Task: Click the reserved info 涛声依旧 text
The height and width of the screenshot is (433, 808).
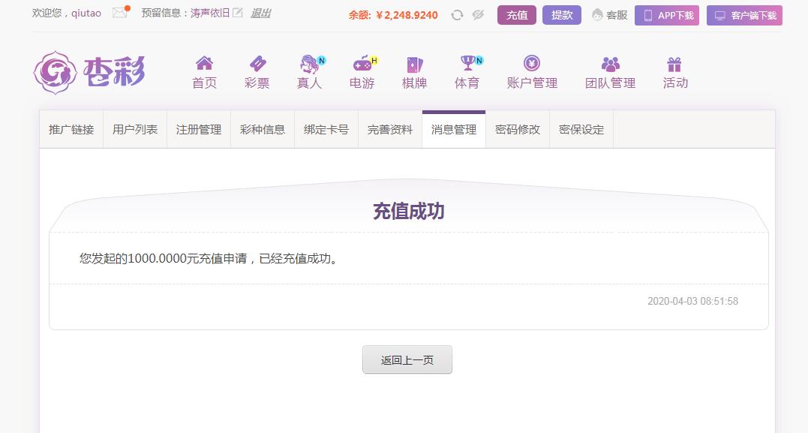Action: (210, 13)
